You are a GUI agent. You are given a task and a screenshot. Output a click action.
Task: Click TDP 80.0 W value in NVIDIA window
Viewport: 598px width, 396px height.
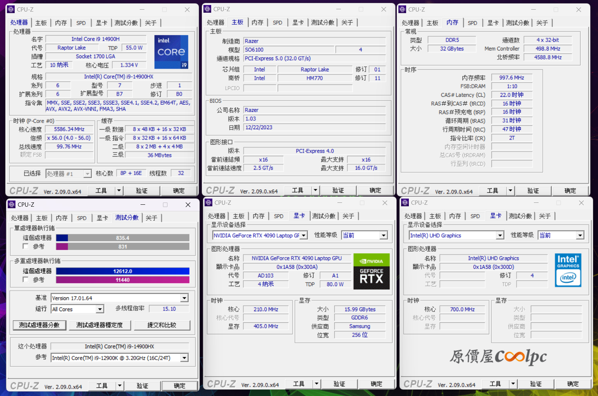[335, 284]
